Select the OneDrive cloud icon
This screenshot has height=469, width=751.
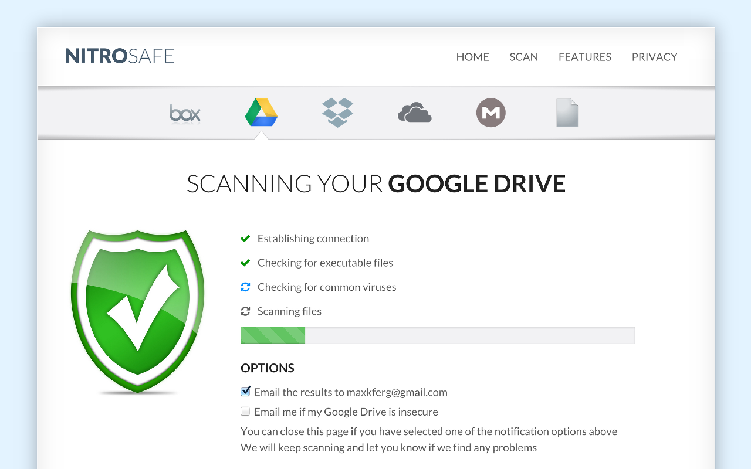(x=414, y=113)
